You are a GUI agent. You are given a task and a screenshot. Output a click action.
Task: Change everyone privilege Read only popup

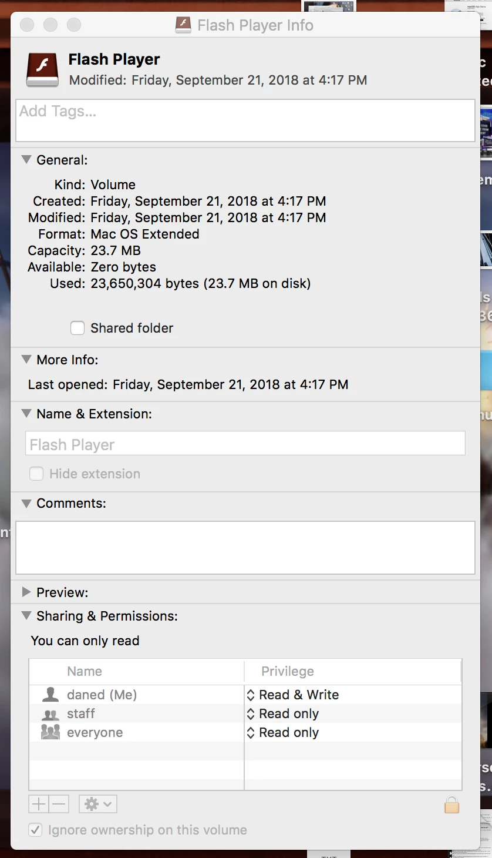(282, 732)
